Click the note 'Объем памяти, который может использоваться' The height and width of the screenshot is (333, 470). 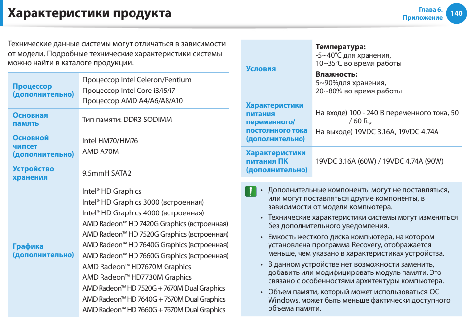(x=359, y=300)
